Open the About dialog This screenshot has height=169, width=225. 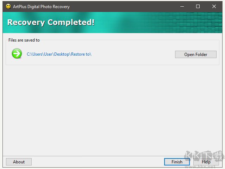[19, 162]
